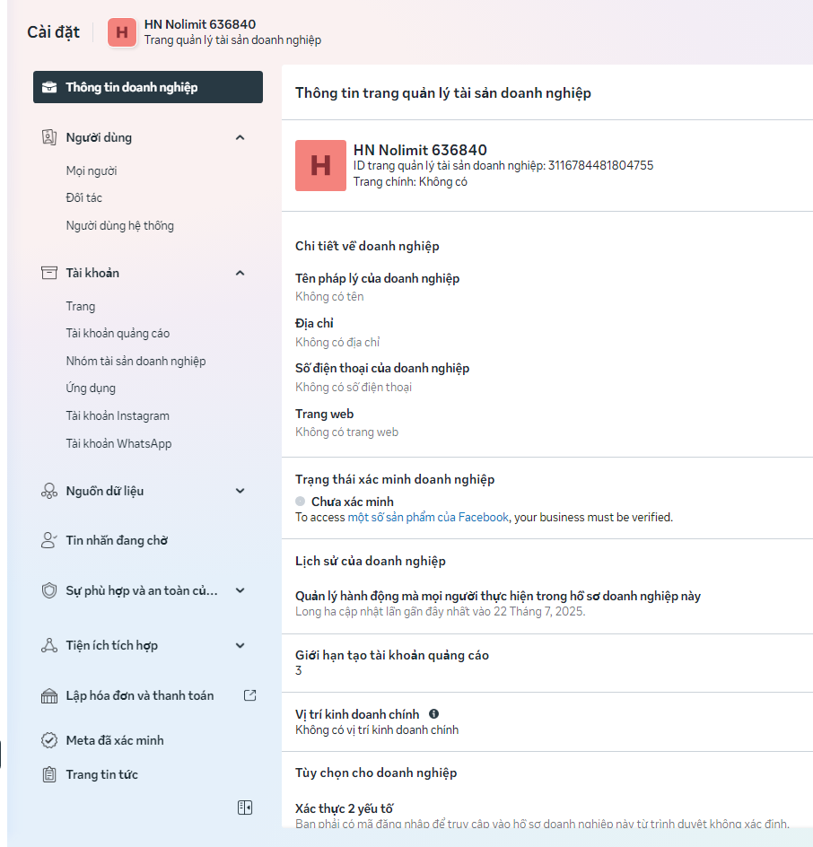
Task: Open the 'một số sản phẩm của Facebook' link
Action: 428,517
